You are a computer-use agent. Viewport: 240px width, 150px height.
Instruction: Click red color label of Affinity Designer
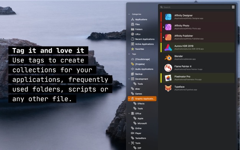tap(161, 17)
